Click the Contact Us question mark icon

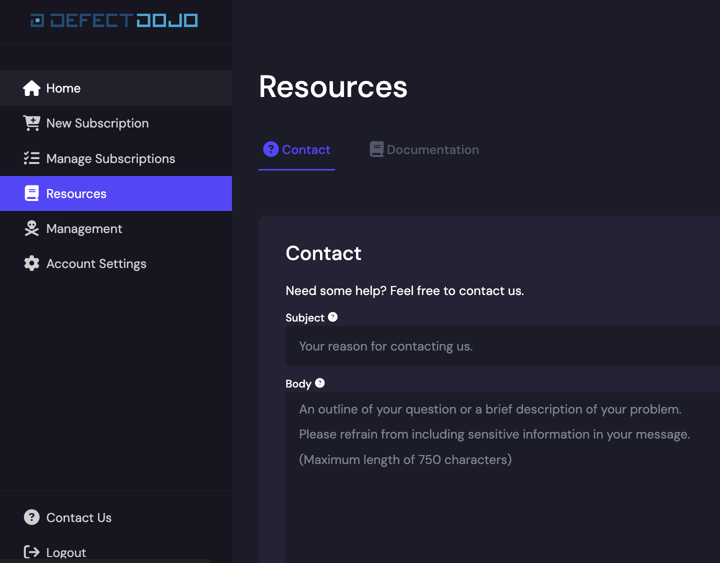pos(31,517)
